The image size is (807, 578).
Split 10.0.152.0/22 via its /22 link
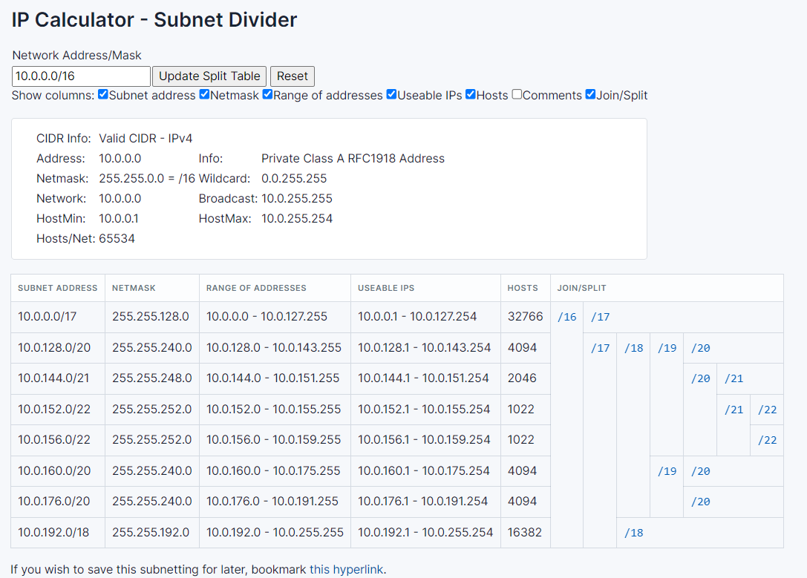pos(768,410)
